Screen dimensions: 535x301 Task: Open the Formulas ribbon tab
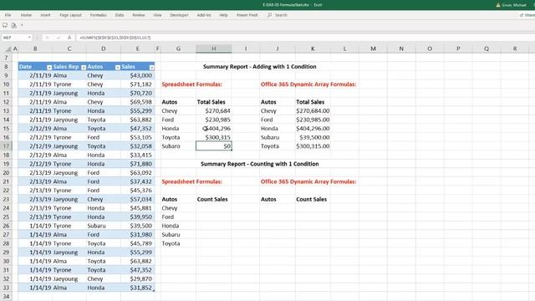click(x=99, y=15)
